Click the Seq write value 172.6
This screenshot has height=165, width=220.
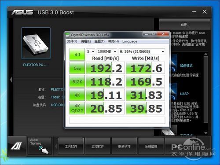(x=146, y=68)
